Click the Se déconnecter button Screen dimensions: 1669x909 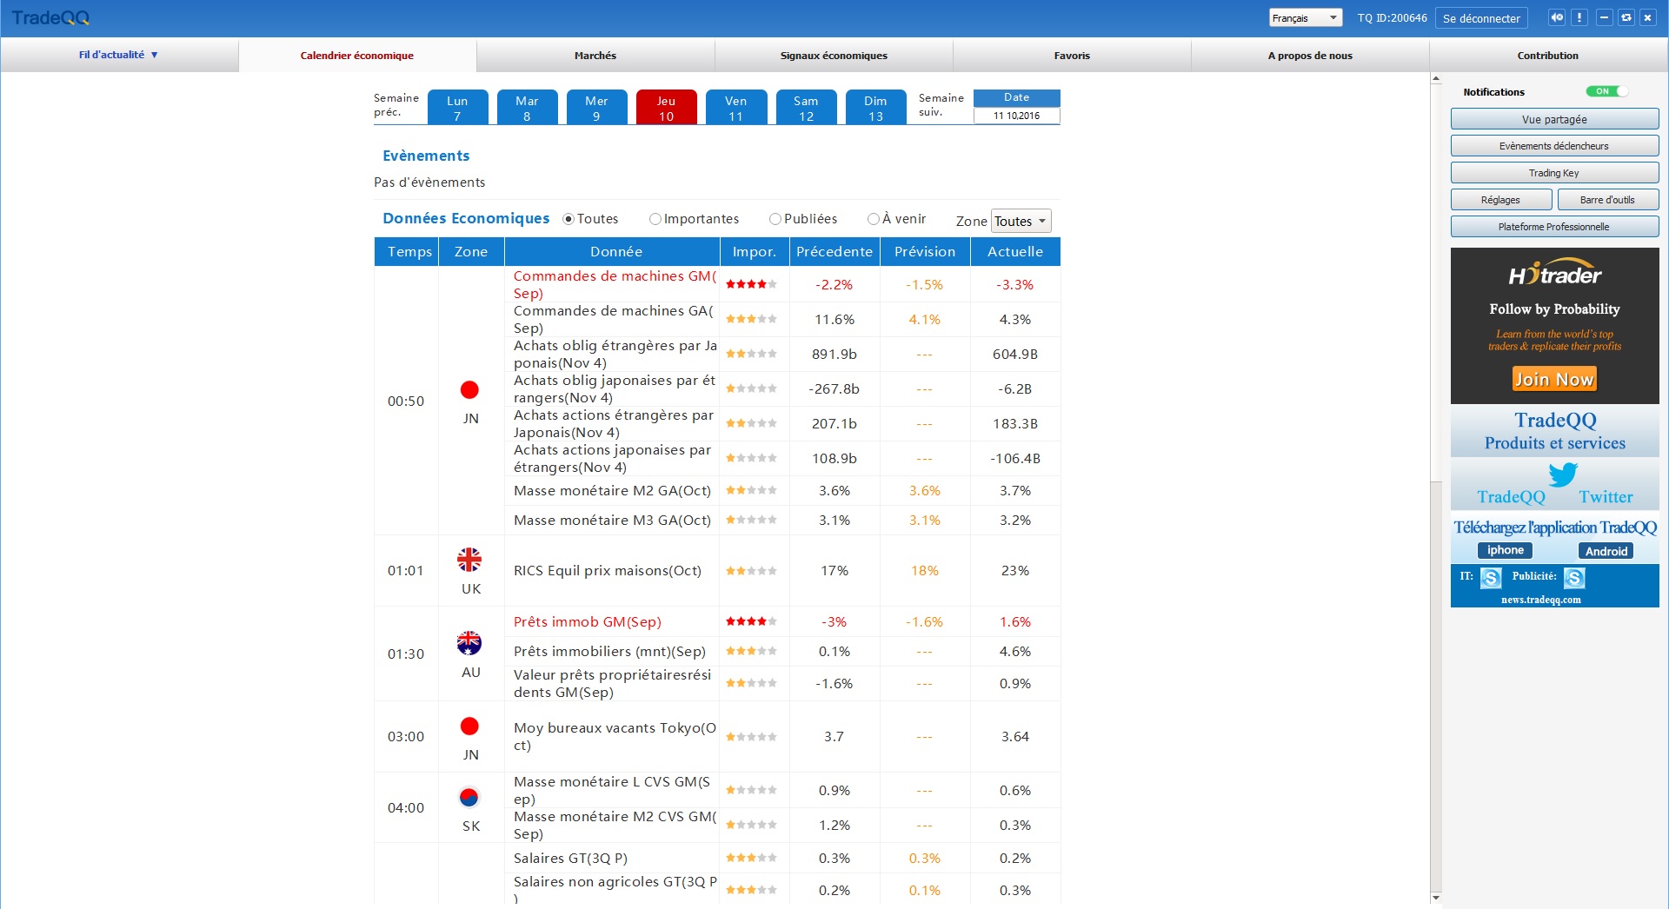(1481, 18)
